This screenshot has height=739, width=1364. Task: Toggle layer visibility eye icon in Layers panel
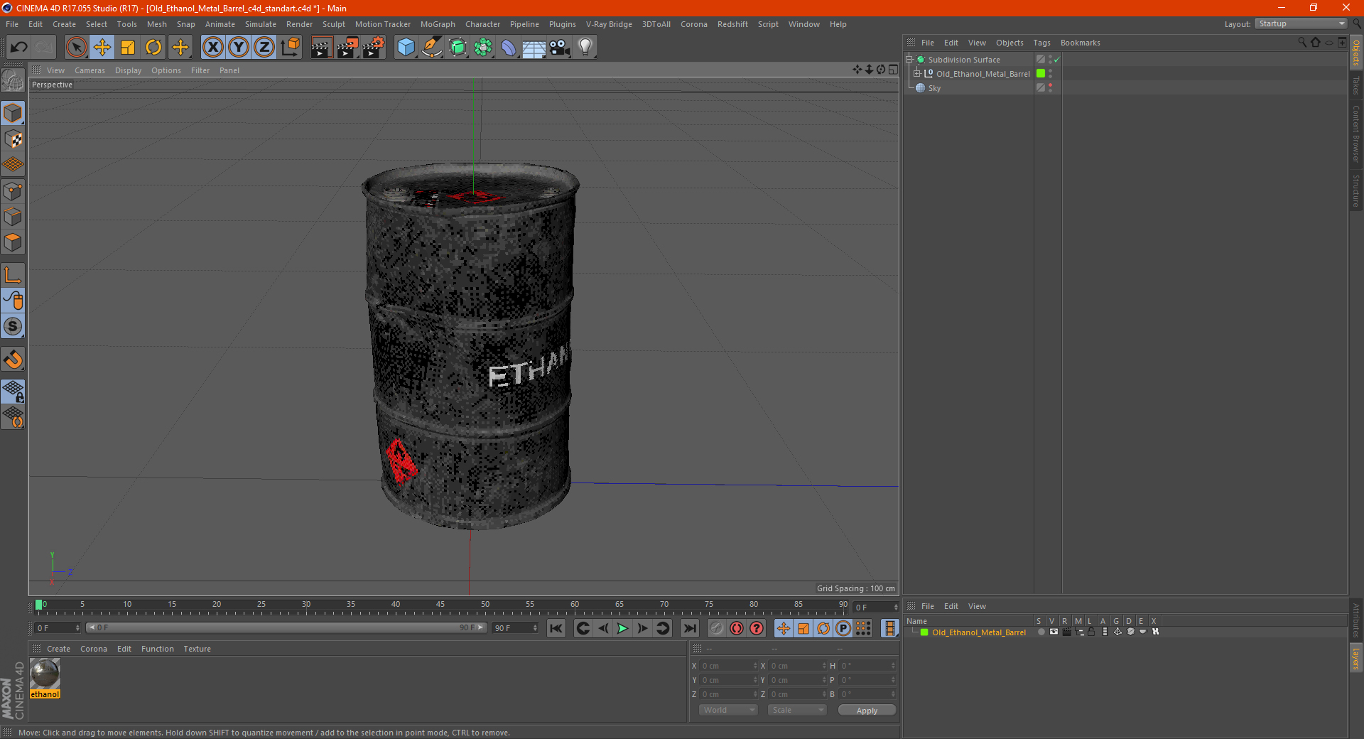[1054, 632]
